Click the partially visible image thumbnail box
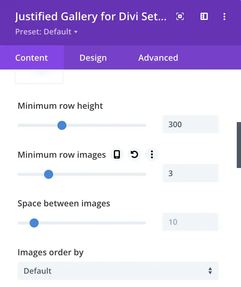 39,76
